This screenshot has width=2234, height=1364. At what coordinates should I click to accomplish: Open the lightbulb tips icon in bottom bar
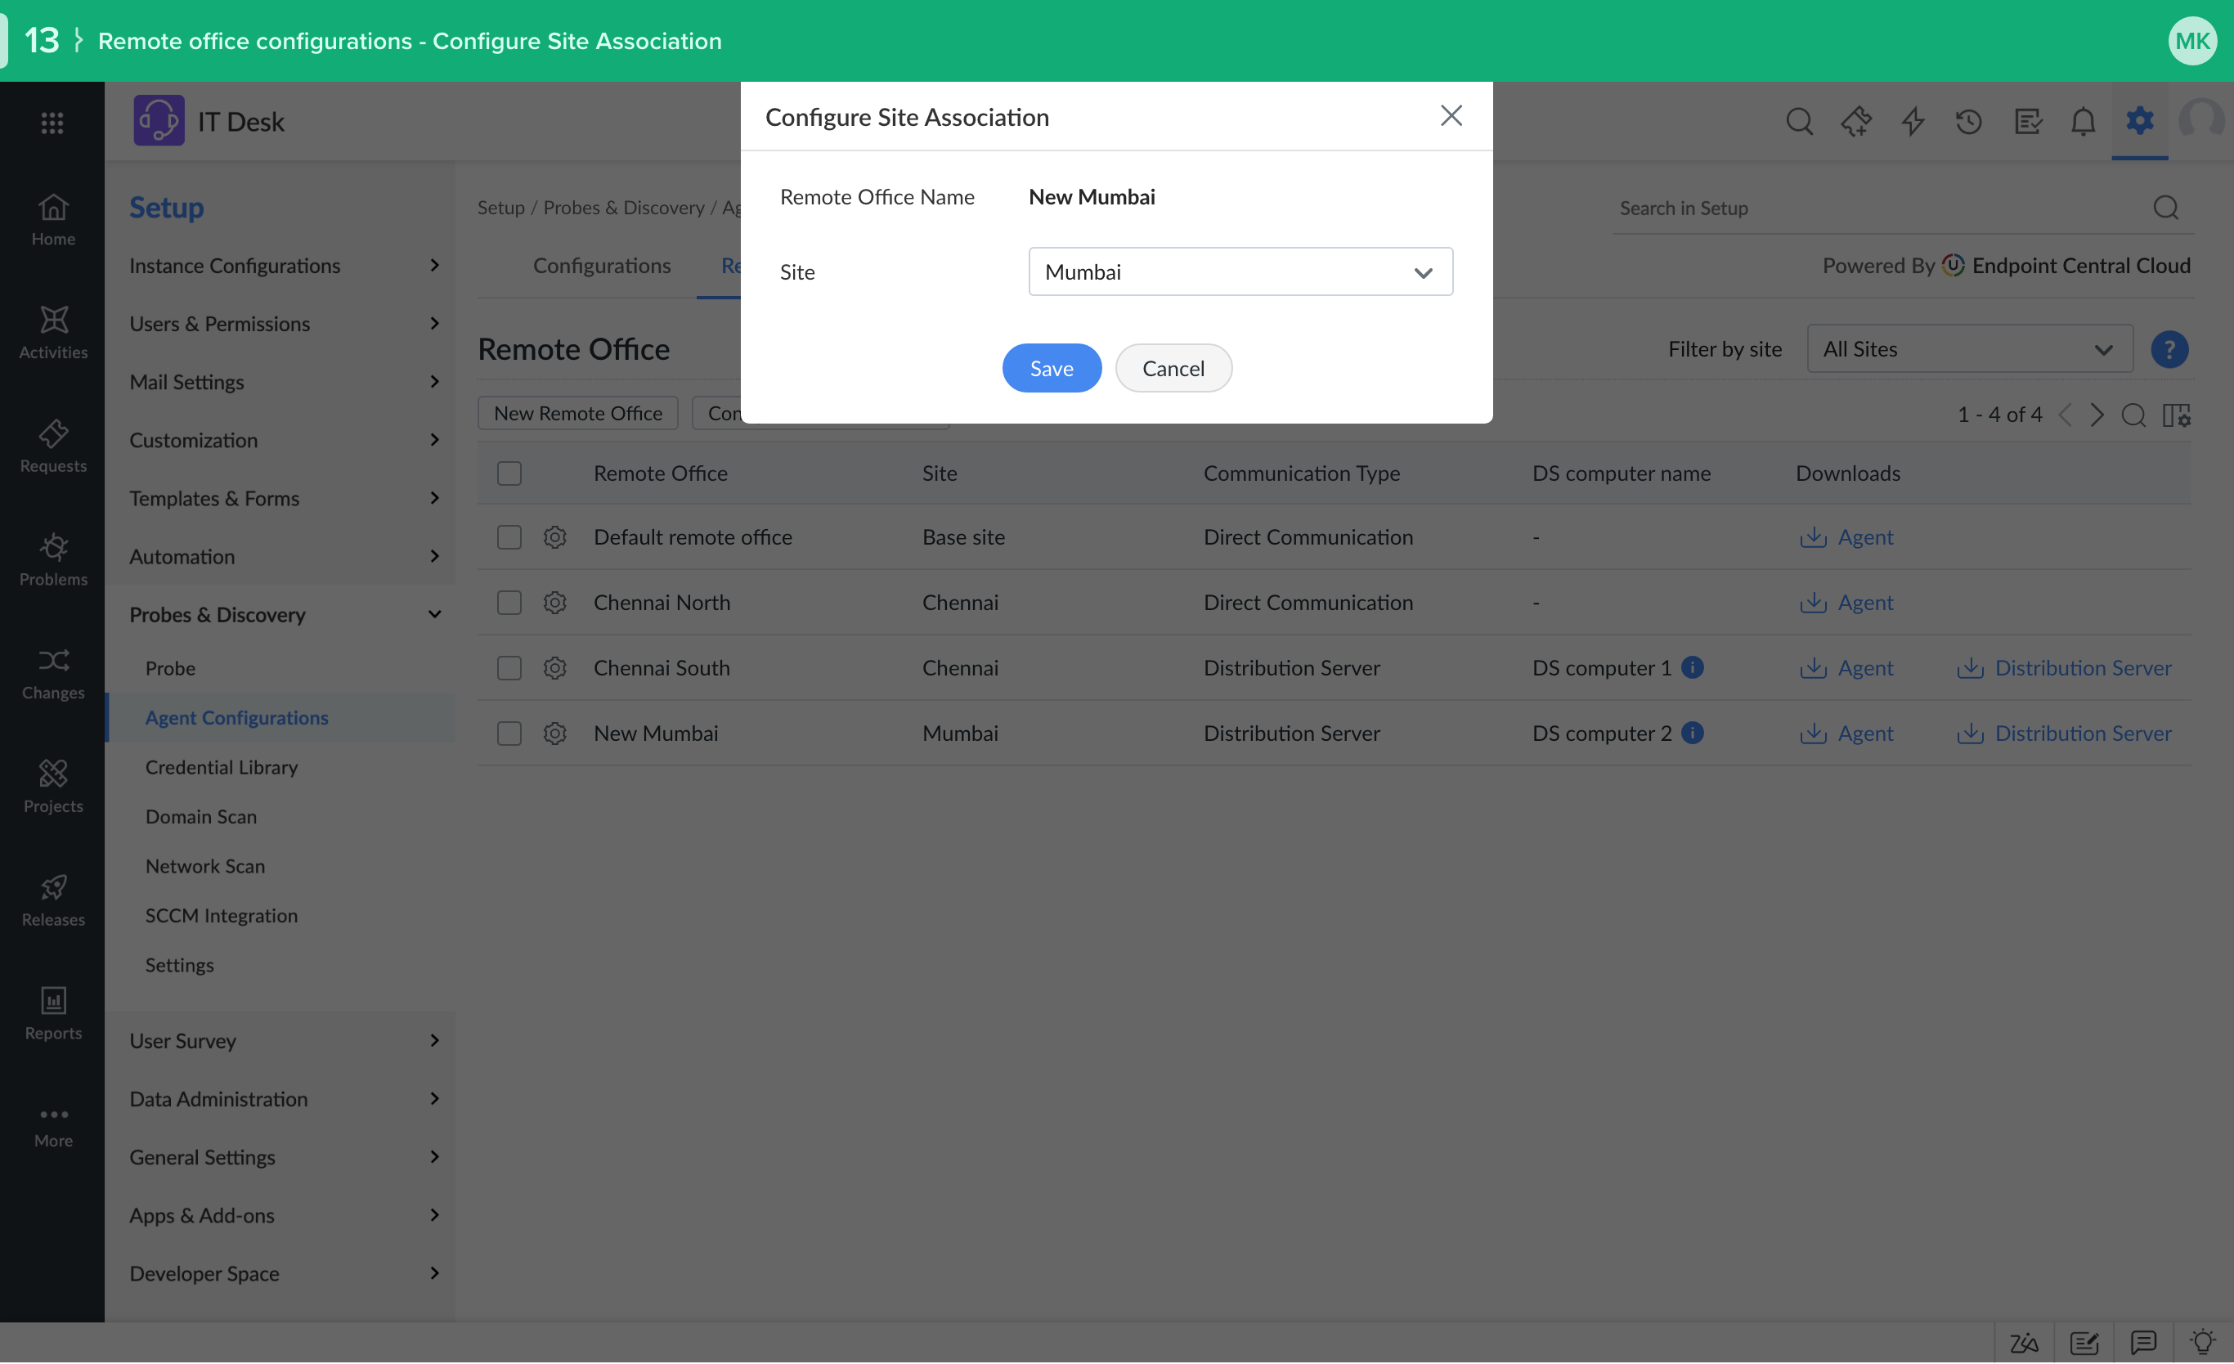(2202, 1342)
